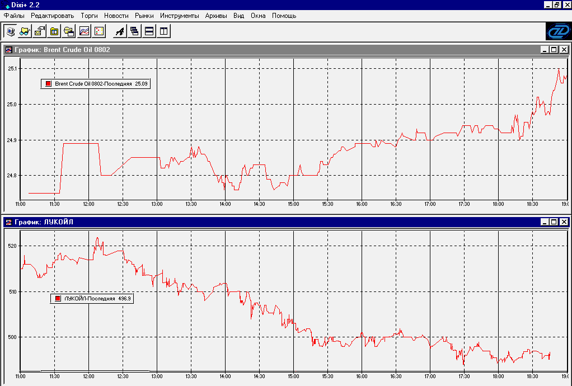The width and height of the screenshot is (572, 386).
Task: Click the envelope mail toolbar icon
Action: pyautogui.click(x=39, y=31)
